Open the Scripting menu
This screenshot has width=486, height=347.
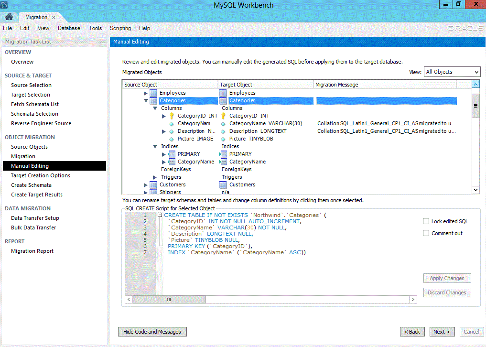point(120,28)
